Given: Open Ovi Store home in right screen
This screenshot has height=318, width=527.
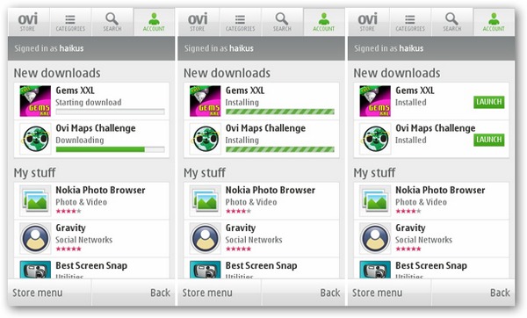Looking at the screenshot, I should (x=368, y=22).
